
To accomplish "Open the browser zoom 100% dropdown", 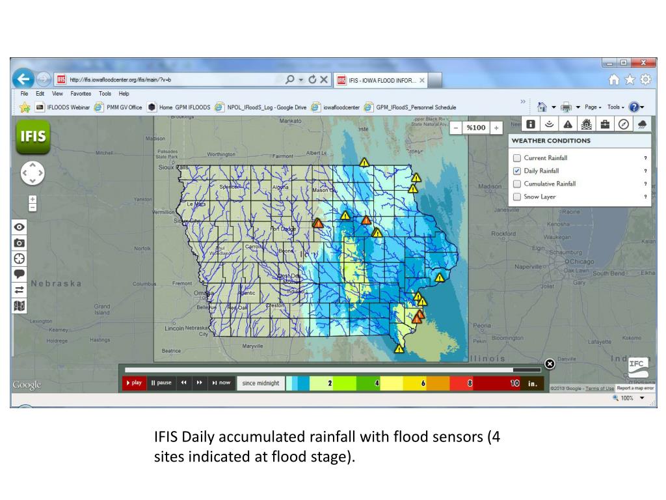I will (x=642, y=398).
